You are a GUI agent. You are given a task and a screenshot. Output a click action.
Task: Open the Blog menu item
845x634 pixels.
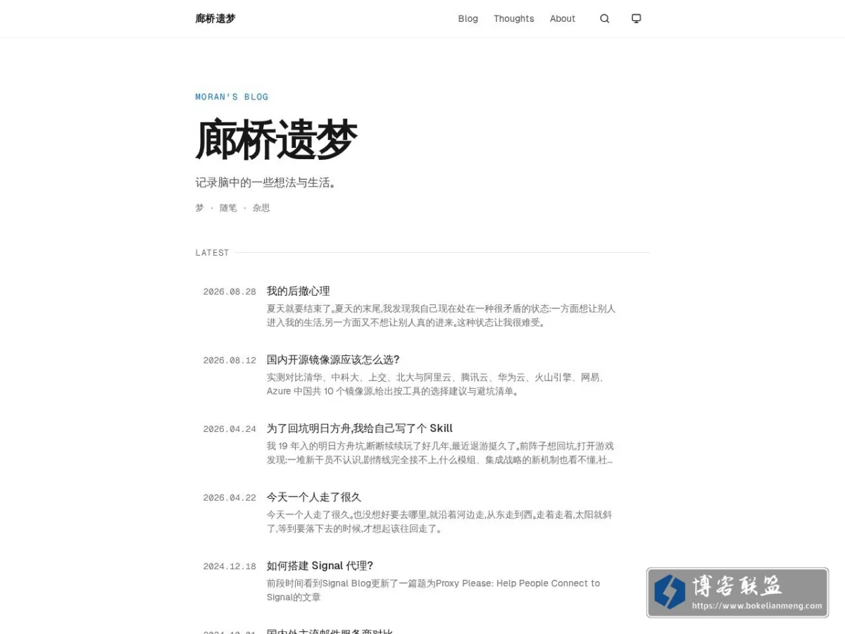pos(468,19)
